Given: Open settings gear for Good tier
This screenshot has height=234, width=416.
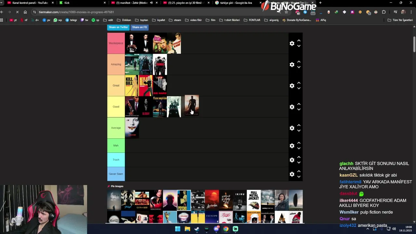Looking at the screenshot, I should tap(292, 107).
